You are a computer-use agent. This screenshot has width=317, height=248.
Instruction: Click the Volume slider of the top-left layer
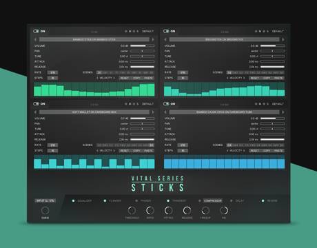143,45
